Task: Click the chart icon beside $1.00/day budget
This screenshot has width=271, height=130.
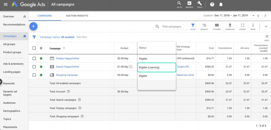Action: pos(131,67)
